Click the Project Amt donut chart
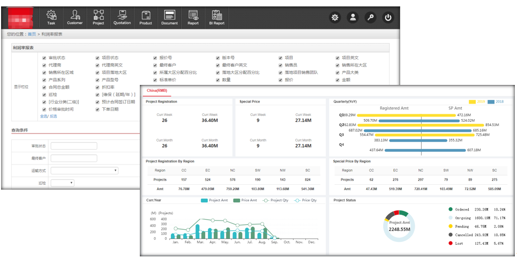Screen dimensions: 517x258 coord(399,226)
